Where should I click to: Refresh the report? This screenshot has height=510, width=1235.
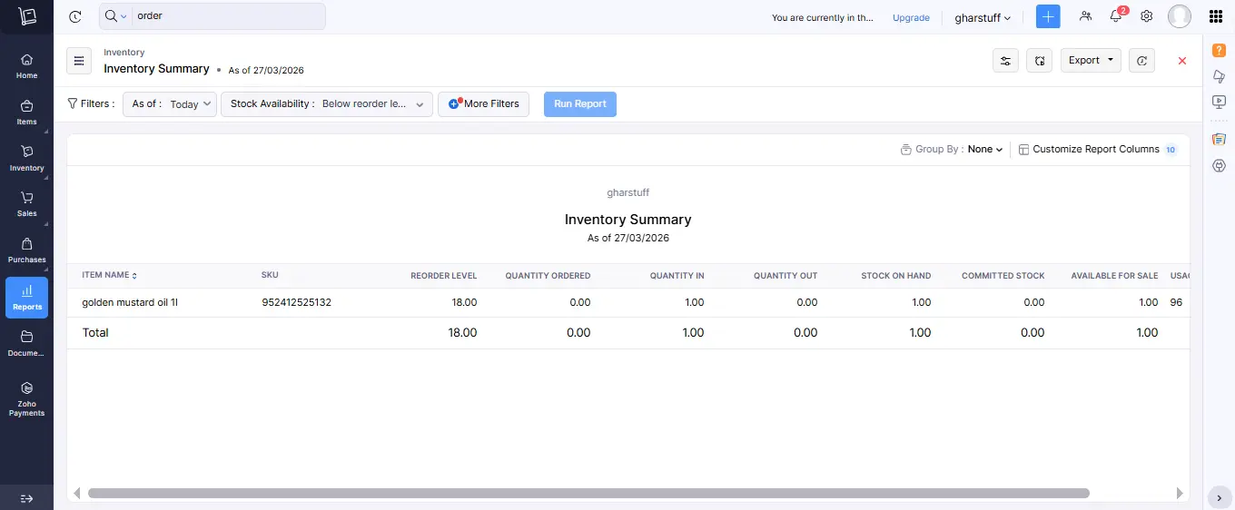pyautogui.click(x=1141, y=61)
